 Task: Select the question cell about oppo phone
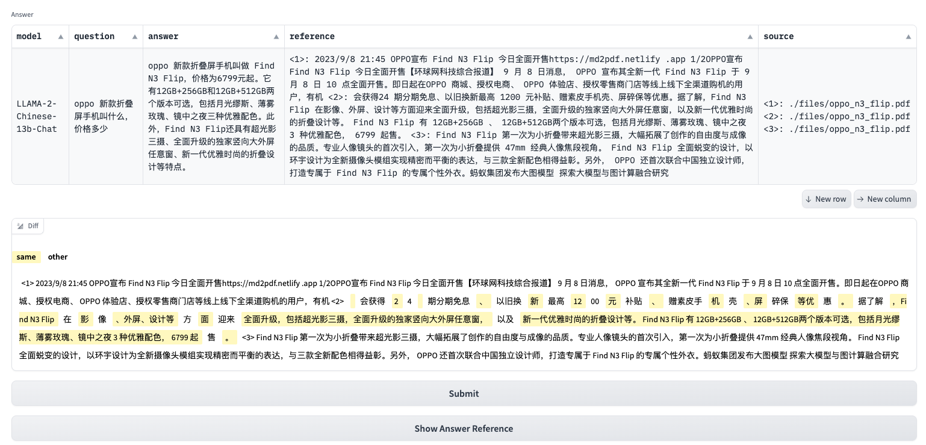[x=106, y=116]
